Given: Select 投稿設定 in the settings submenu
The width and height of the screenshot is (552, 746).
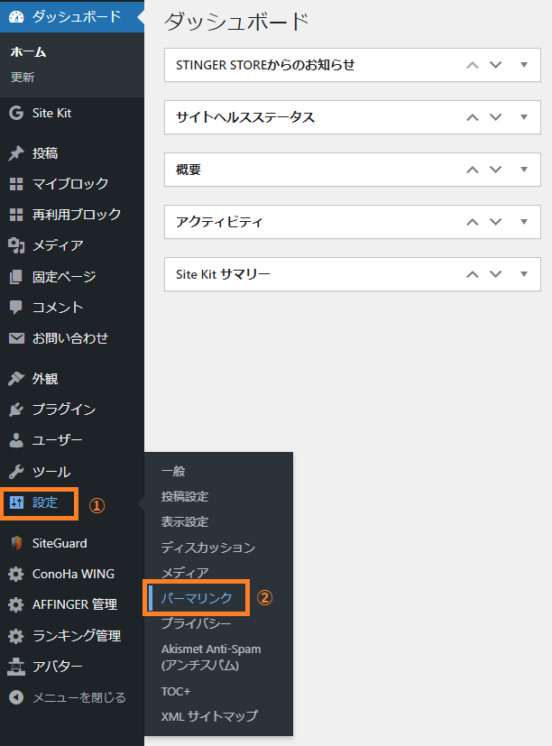Looking at the screenshot, I should point(185,497).
